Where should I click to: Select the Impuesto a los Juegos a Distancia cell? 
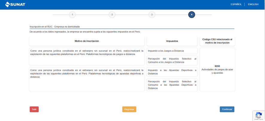(x=172, y=51)
